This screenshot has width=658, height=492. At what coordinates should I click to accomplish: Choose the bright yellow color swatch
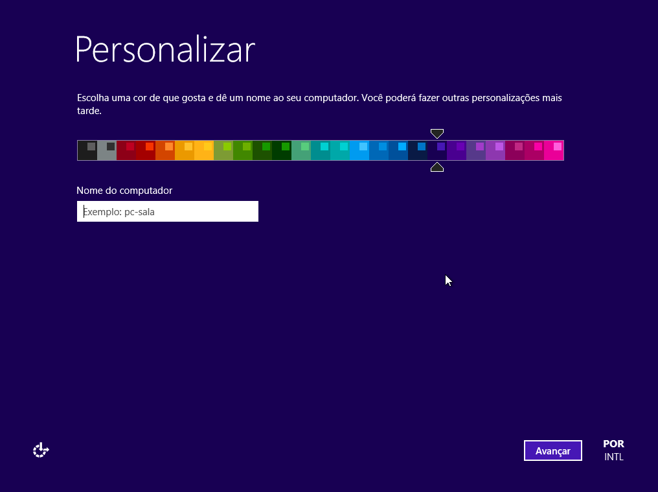tap(203, 150)
